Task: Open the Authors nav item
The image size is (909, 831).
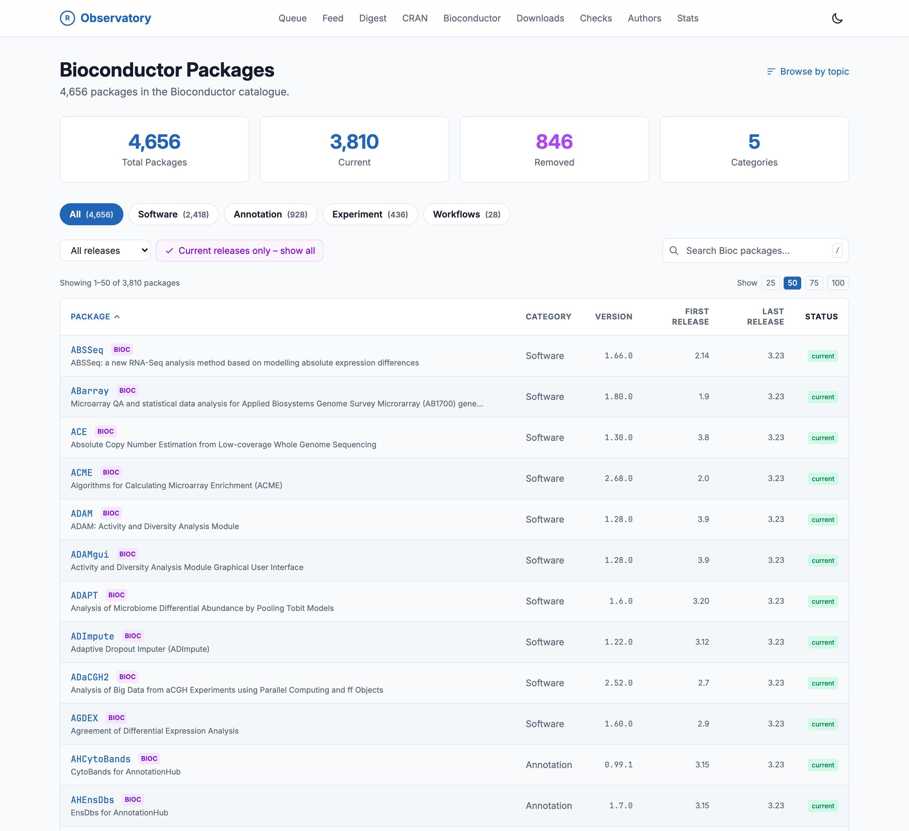Action: point(644,18)
